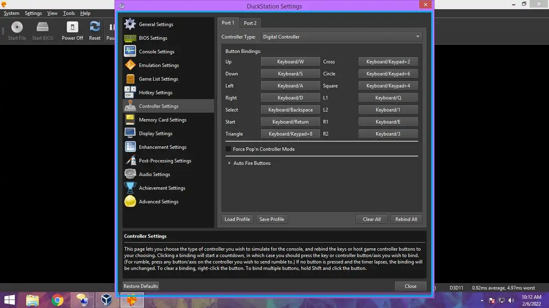Launch Chrome from taskbar
549x308 pixels.
point(57,300)
